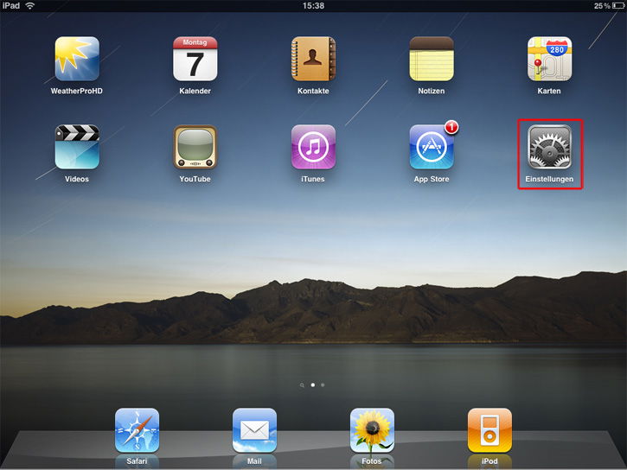The image size is (627, 470).
Task: Go to the third home screen page dot
Action: click(323, 385)
